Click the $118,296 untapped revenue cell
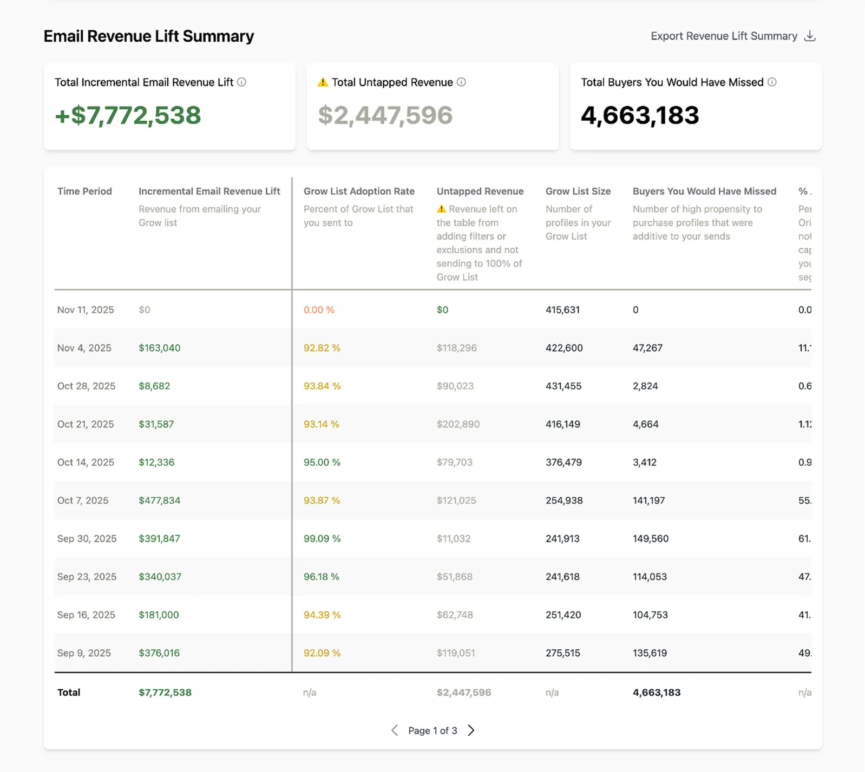Image resolution: width=865 pixels, height=772 pixels. tap(457, 348)
